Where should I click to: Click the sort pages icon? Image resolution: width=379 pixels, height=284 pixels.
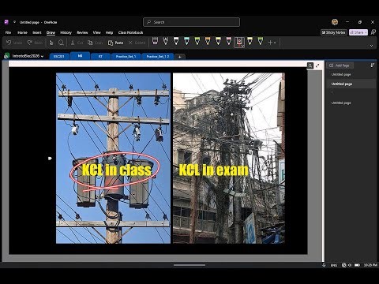(x=372, y=65)
